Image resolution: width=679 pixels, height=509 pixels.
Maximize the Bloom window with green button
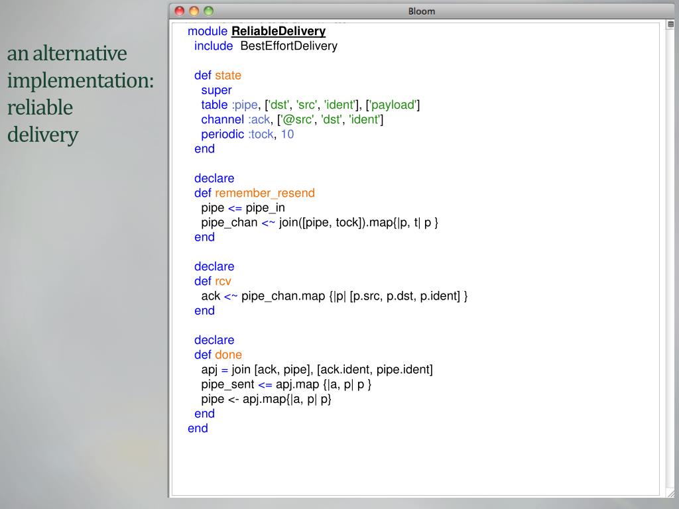[209, 11]
